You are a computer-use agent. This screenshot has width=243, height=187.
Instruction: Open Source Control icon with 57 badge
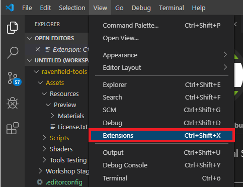(14, 78)
